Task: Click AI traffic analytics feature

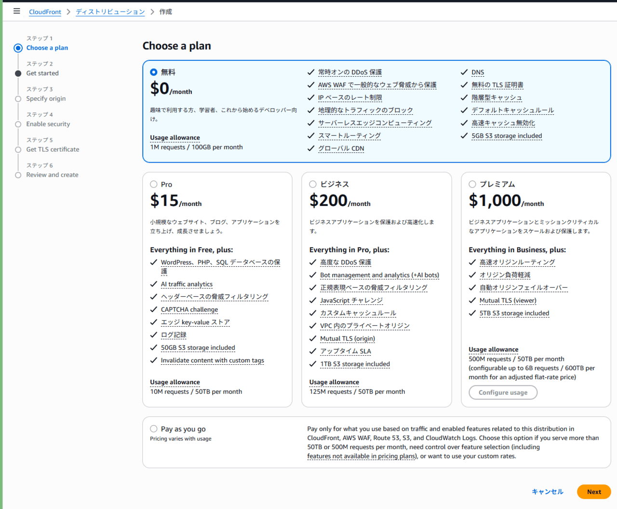Action: click(x=187, y=285)
